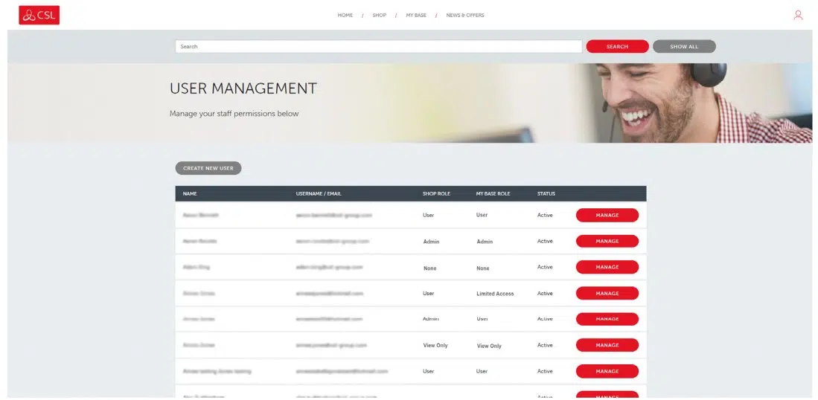Manage the user with None roles

tap(607, 267)
